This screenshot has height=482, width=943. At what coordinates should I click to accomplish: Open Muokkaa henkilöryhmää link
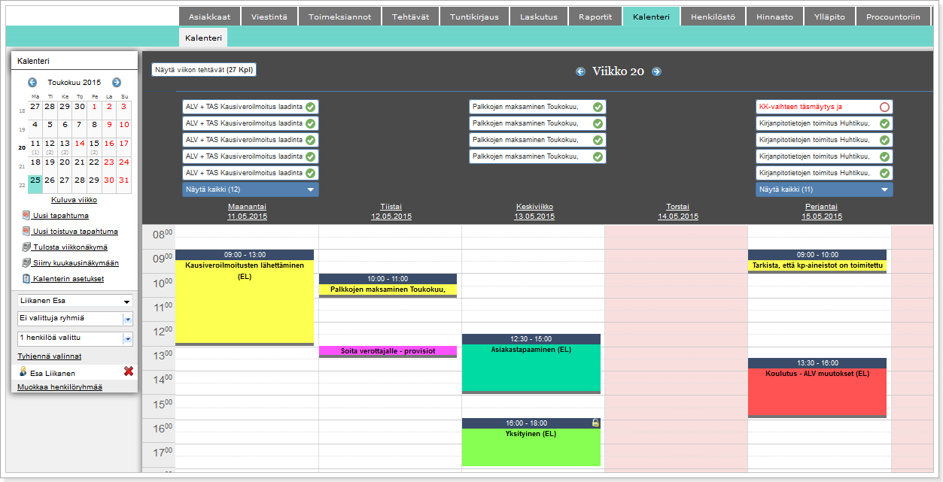(60, 387)
